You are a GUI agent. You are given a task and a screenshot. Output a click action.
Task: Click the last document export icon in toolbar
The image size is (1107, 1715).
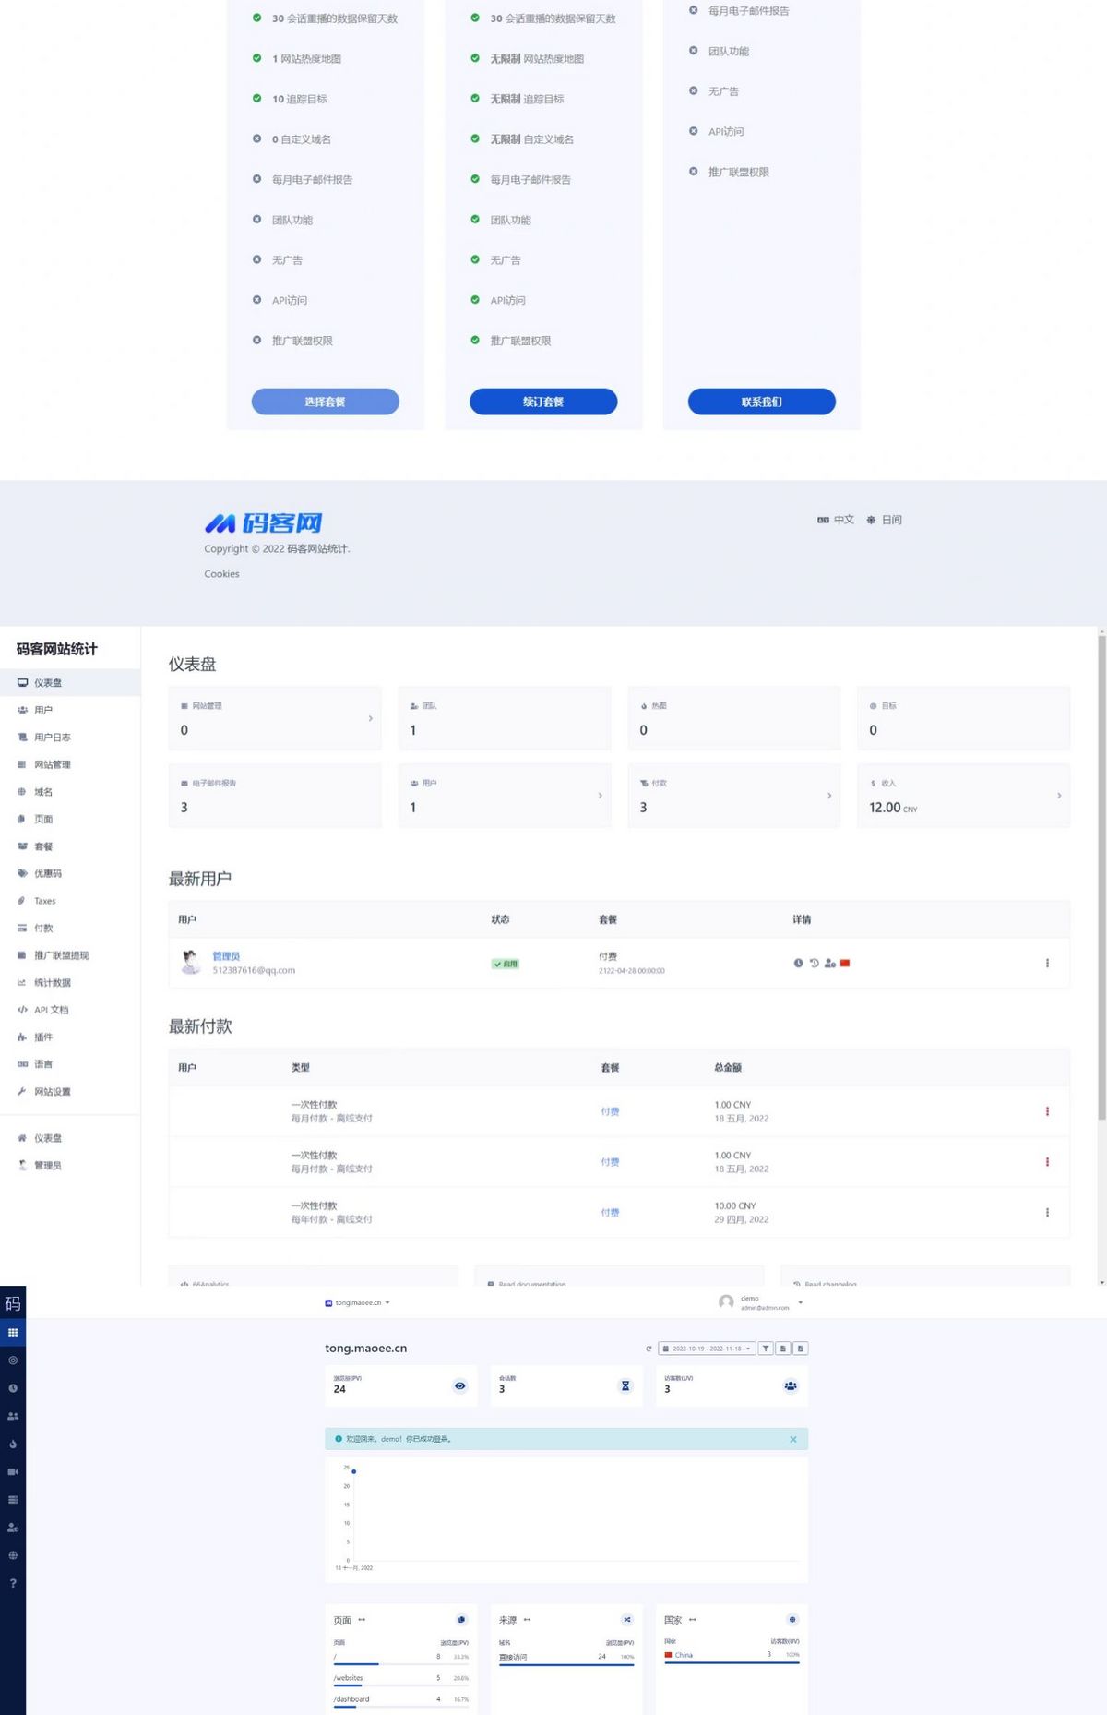pyautogui.click(x=801, y=1349)
